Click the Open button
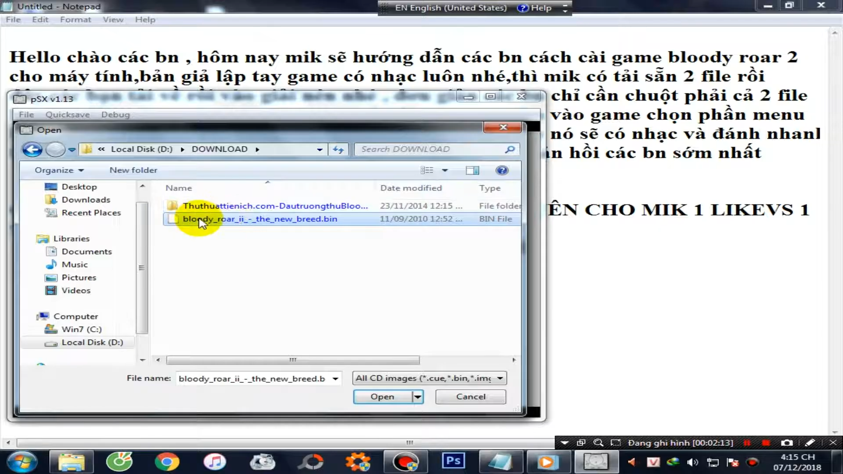 click(x=382, y=397)
